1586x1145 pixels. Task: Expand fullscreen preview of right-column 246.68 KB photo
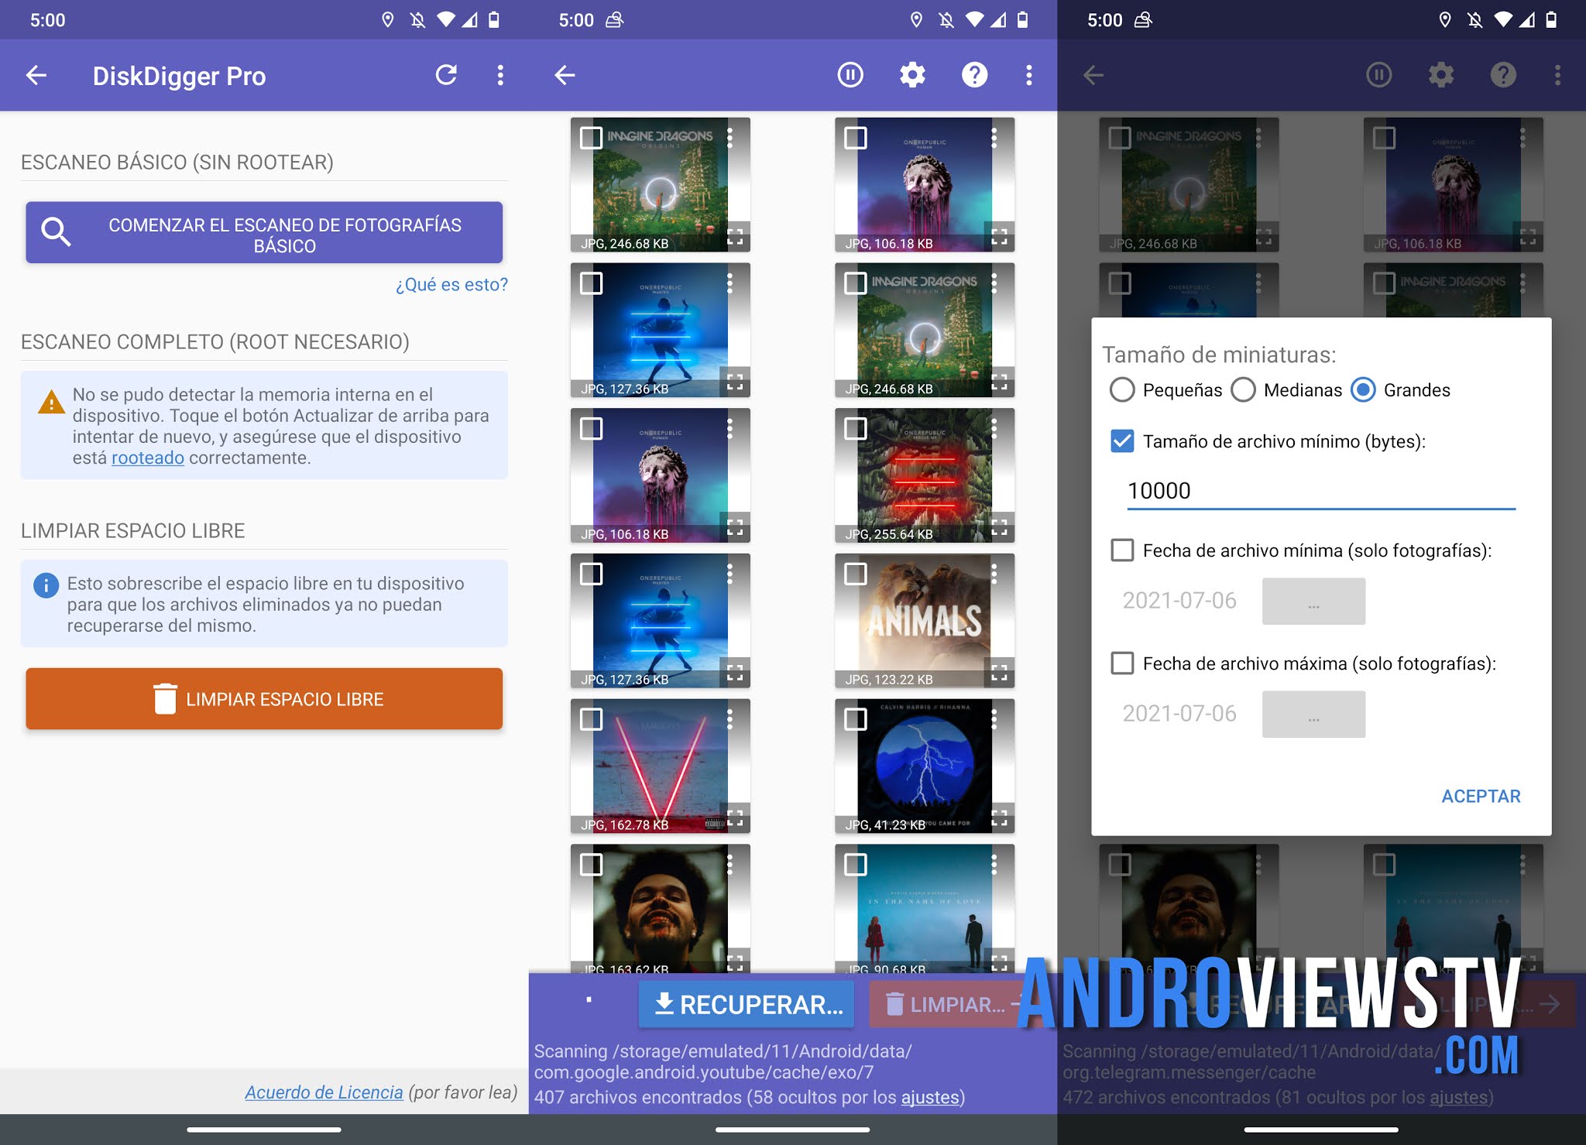click(x=999, y=382)
